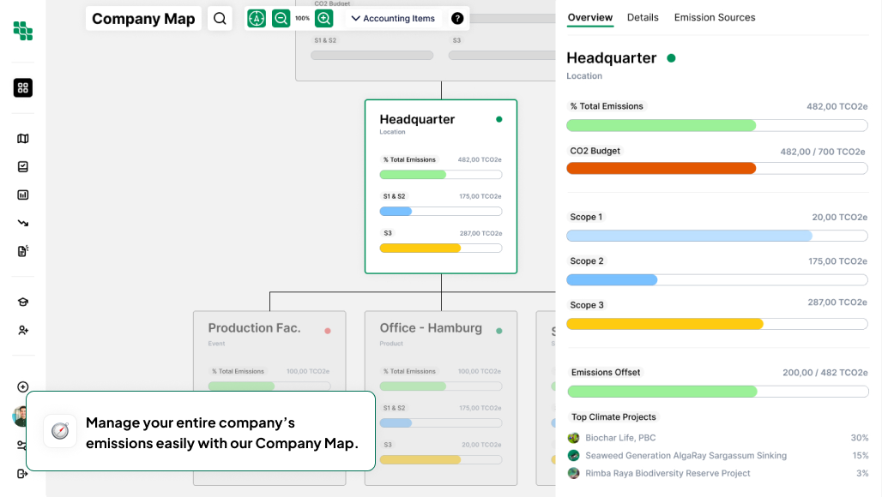This screenshot has height=497, width=882.
Task: Open the dashboard grid icon in sidebar
Action: pos(23,87)
